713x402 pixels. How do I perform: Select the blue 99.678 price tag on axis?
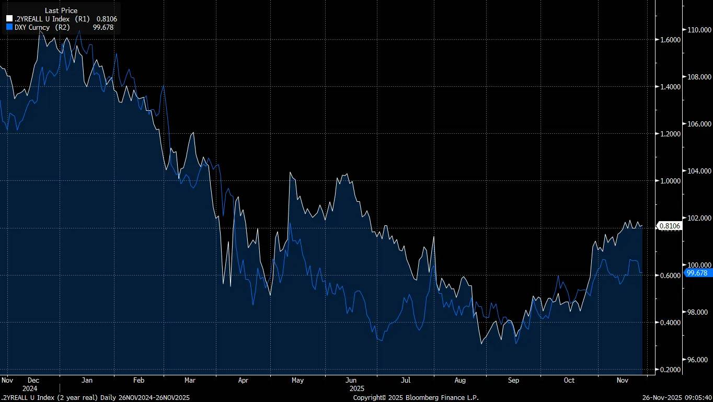[x=698, y=273]
